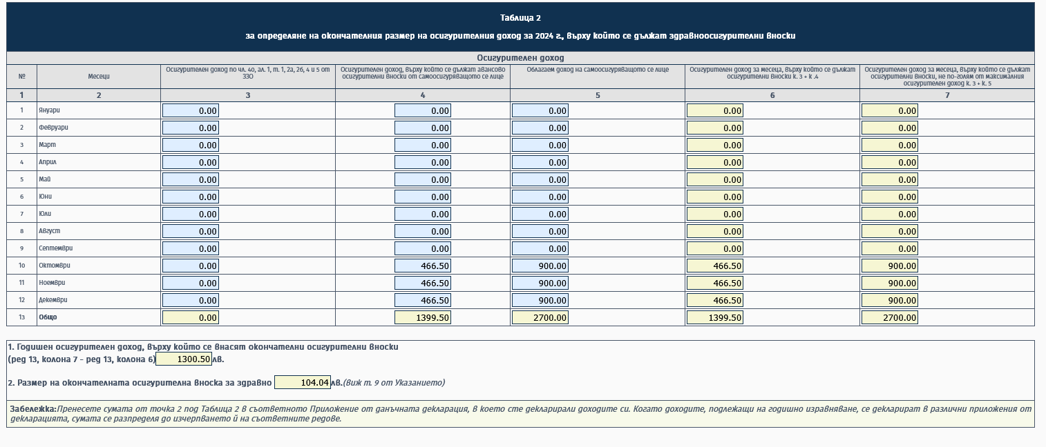Click the final health contribution 104.04 field

click(302, 382)
